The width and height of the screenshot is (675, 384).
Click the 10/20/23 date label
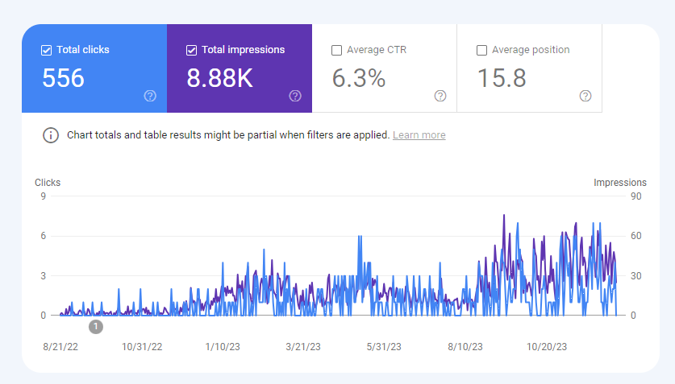pos(547,347)
